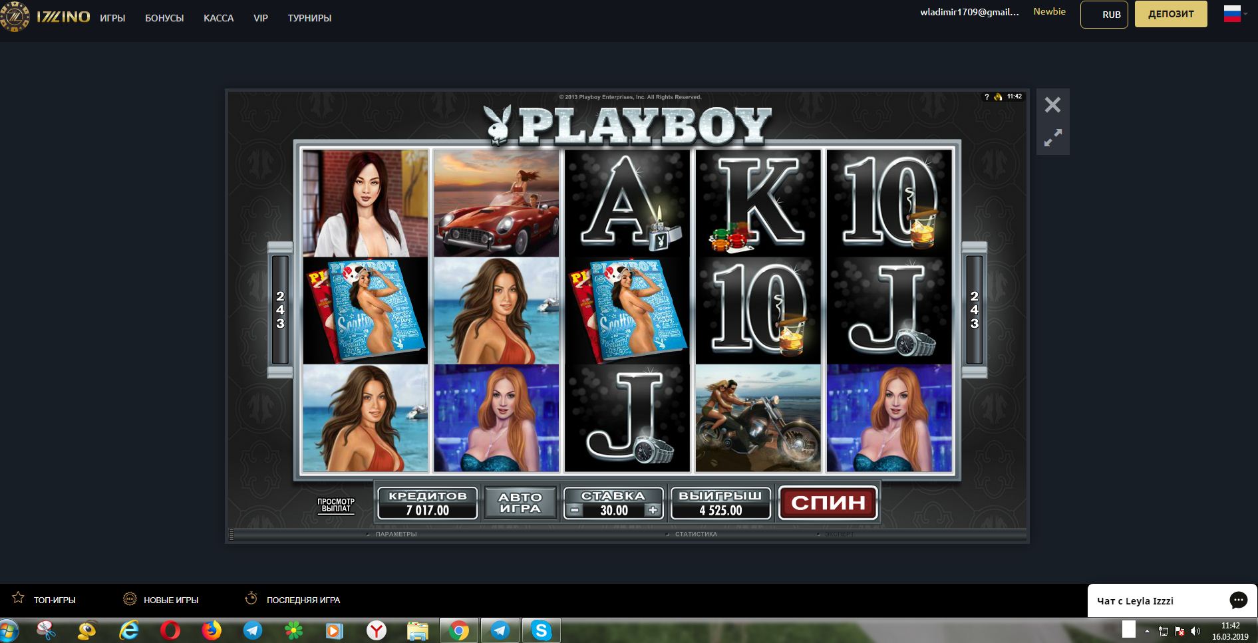The width and height of the screenshot is (1258, 643).
Task: Click the АВТО ИГРА autoplay button
Action: (520, 503)
